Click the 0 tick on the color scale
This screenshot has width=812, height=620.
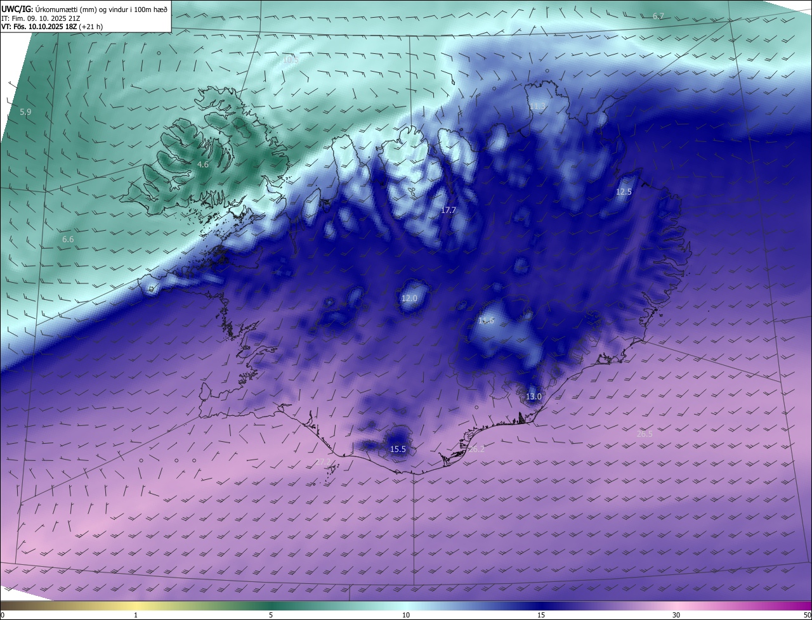[x=3, y=615]
